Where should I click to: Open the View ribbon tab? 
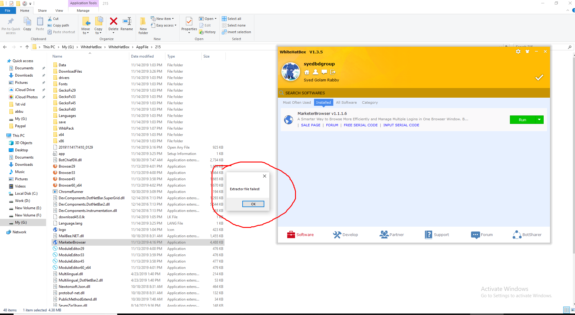pos(59,11)
